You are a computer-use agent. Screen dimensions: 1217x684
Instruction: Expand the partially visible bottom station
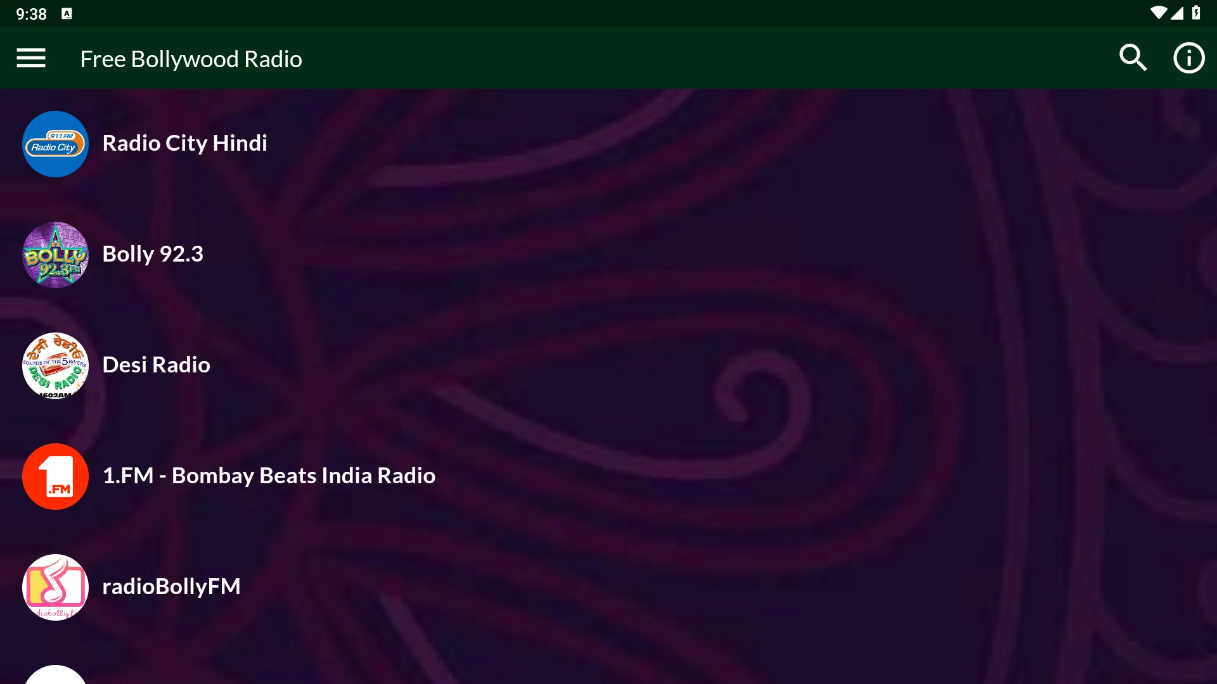pyautogui.click(x=55, y=676)
